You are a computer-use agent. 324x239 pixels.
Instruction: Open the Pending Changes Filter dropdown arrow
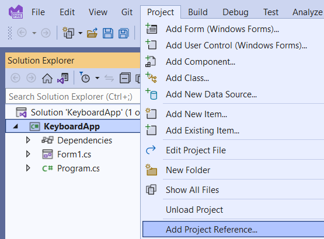pyautogui.click(x=97, y=78)
